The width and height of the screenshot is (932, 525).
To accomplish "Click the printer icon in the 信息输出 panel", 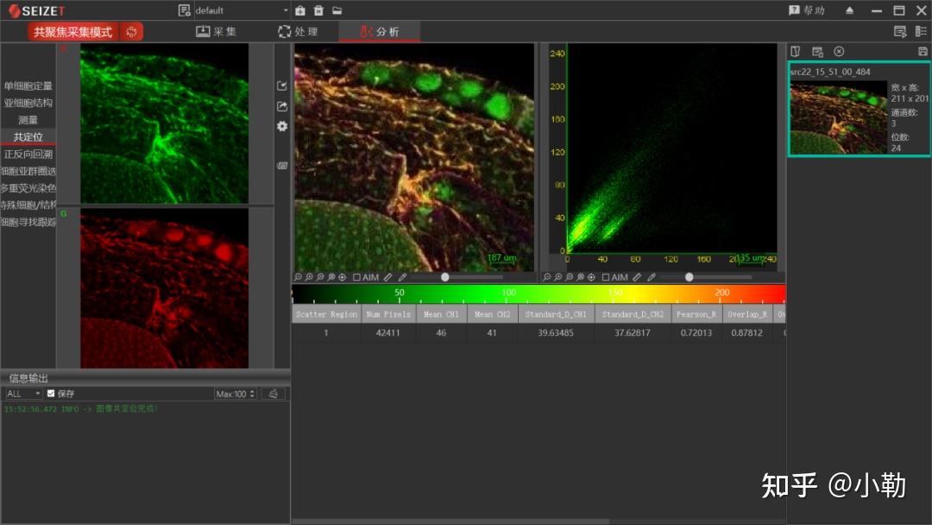I will tap(273, 394).
